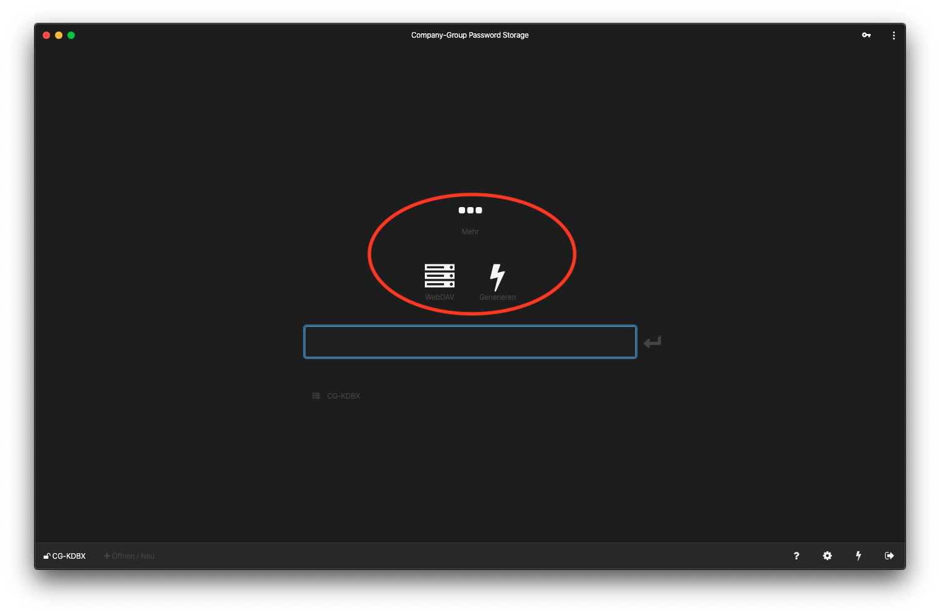Click the sign-out icon at bottom right
This screenshot has height=615, width=940.
coord(889,556)
